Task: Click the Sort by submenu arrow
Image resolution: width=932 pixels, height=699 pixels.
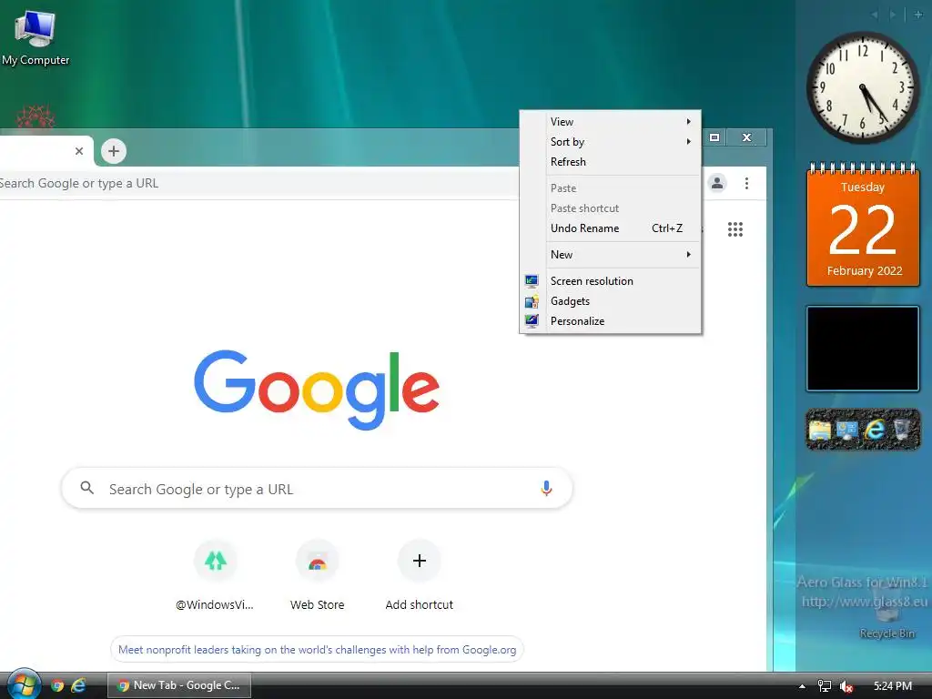Action: coord(689,142)
